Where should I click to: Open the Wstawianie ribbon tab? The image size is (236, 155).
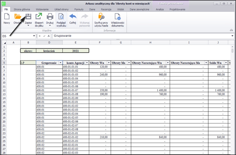42,9
